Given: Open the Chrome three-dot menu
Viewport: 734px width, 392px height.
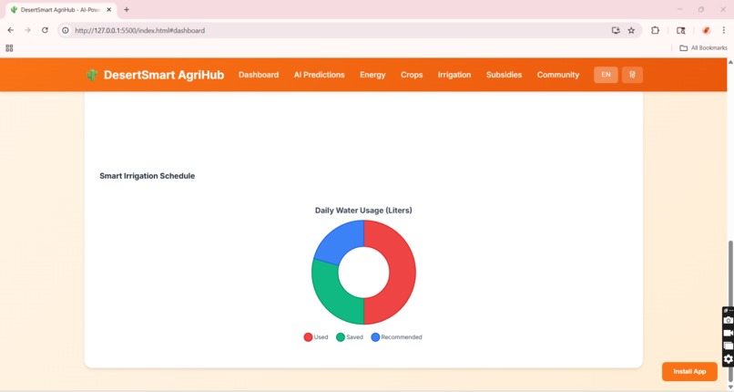Looking at the screenshot, I should [x=724, y=30].
